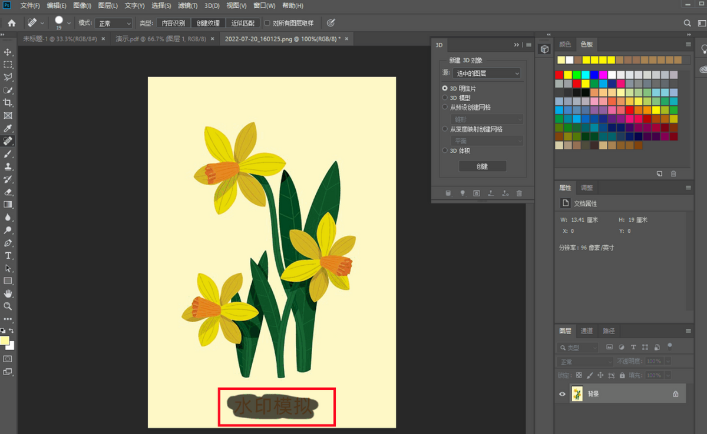Click the 创建 button in 3D panel
This screenshot has height=434, width=707.
482,166
